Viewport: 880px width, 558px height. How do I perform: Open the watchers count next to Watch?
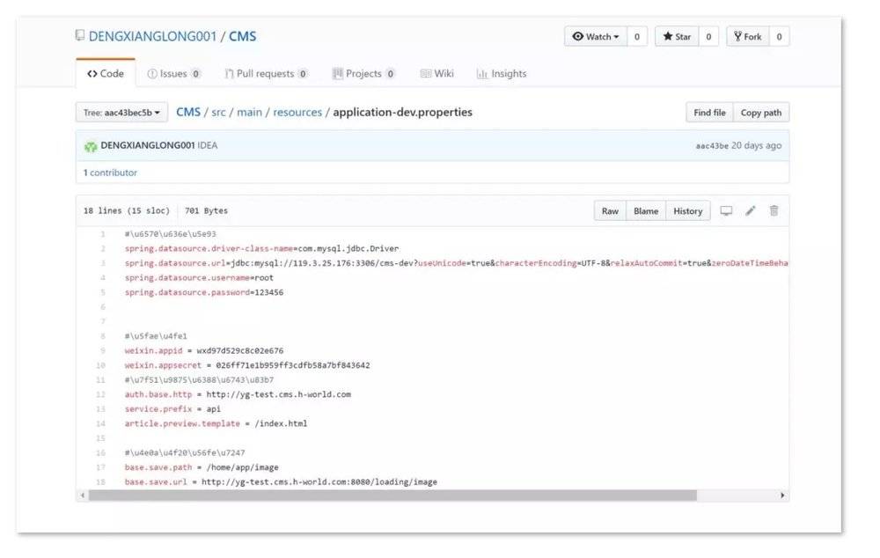(637, 36)
